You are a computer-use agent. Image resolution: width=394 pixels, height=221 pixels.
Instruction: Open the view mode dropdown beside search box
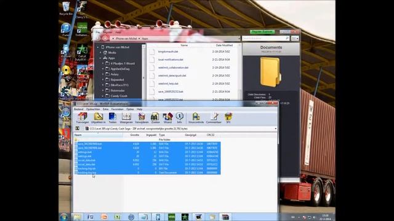pyautogui.click(x=295, y=38)
